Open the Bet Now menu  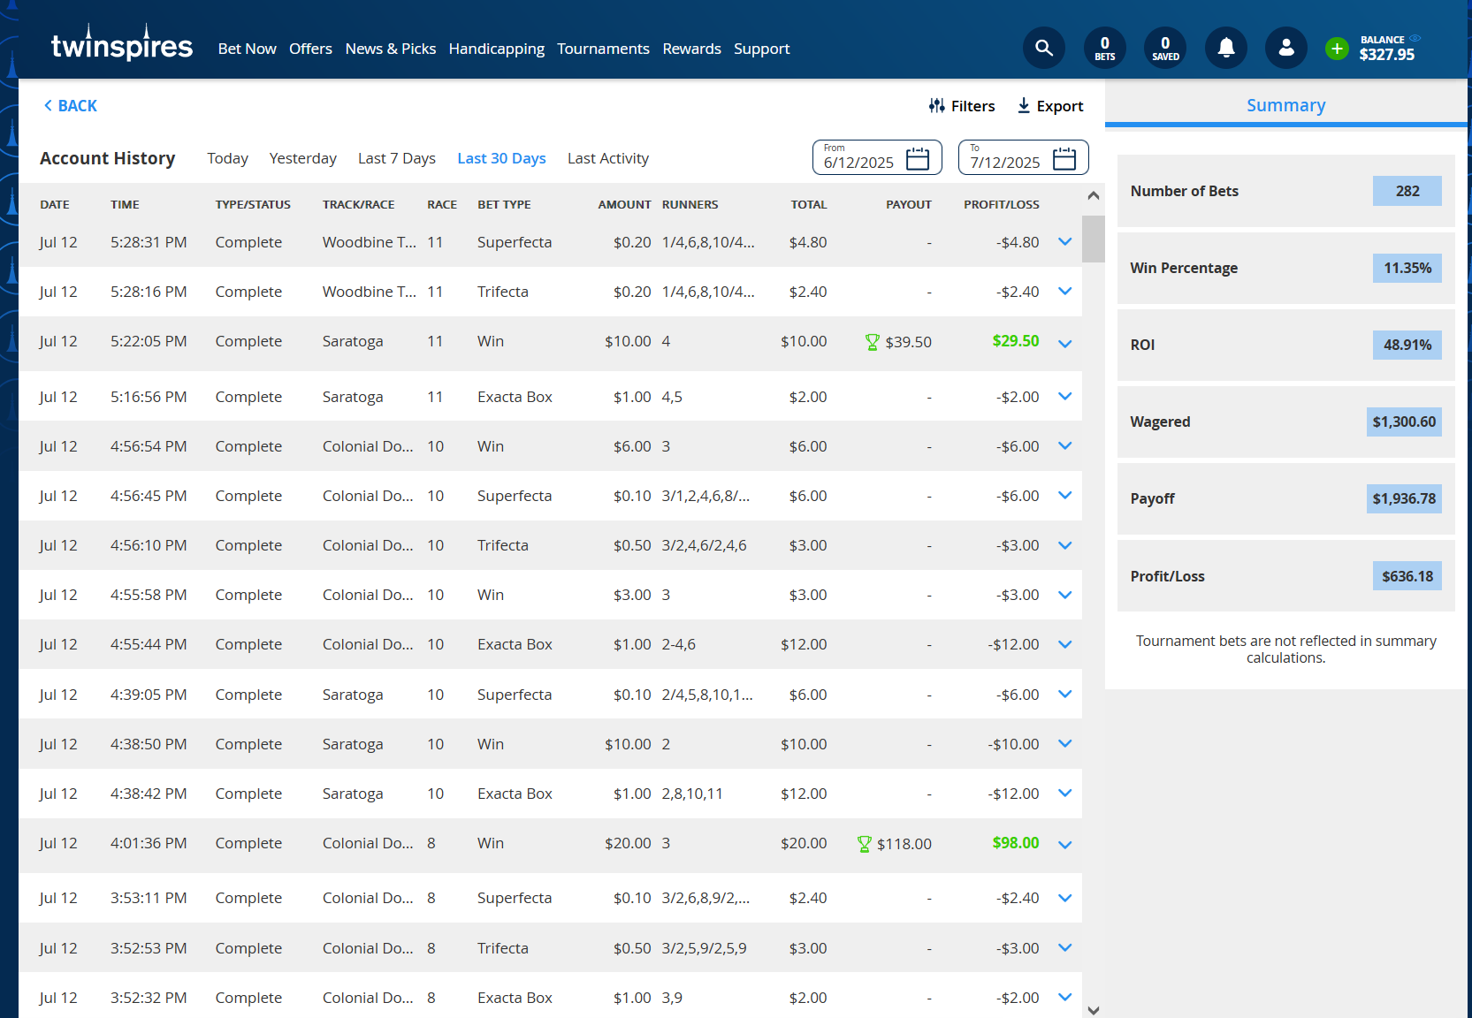[x=248, y=49]
